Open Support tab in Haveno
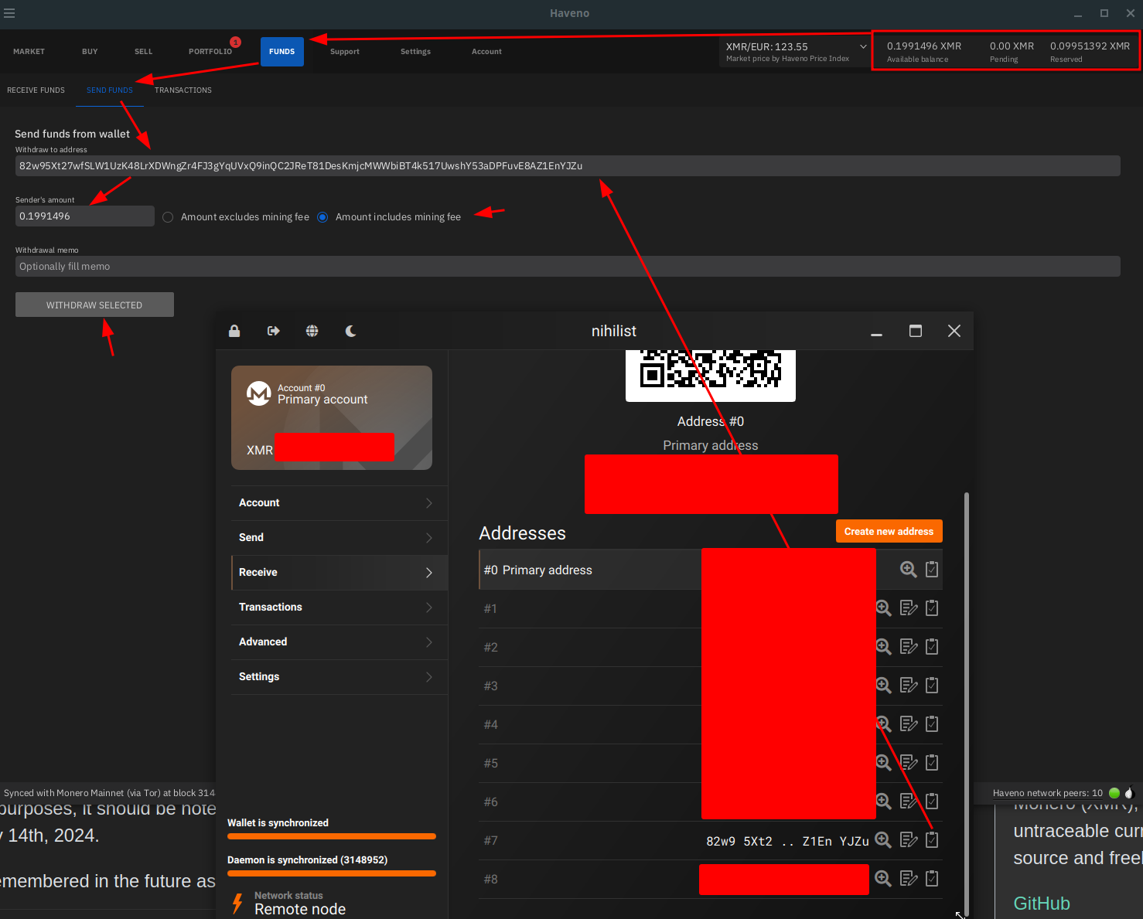 click(345, 52)
